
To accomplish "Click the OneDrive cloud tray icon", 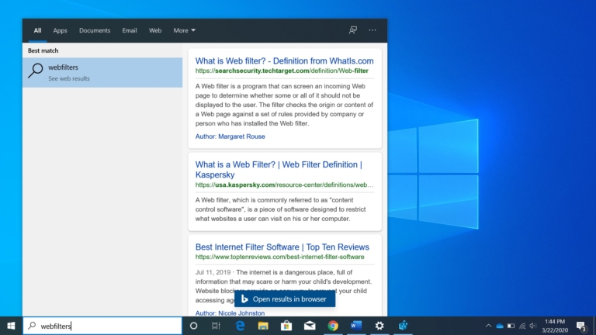I will click(500, 326).
